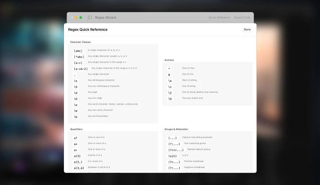Screen dimensions: 320x185
Task: Select the (a|b) alternation token
Action: click(172, 156)
